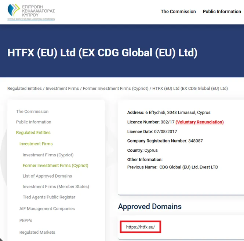This screenshot has height=241, width=244.
Task: Go to Regulated Entities breadcrumb link
Action: click(x=25, y=88)
